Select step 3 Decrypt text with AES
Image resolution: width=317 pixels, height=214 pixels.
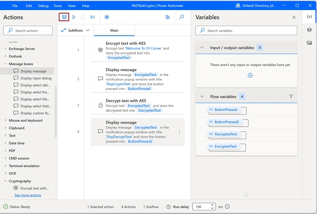tap(138, 105)
